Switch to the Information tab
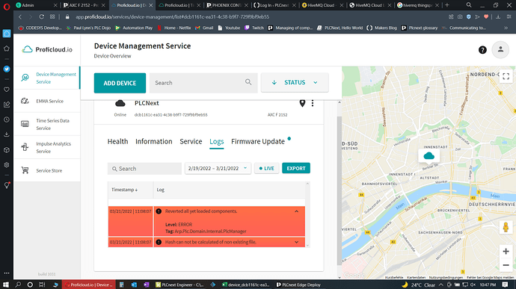 154,141
